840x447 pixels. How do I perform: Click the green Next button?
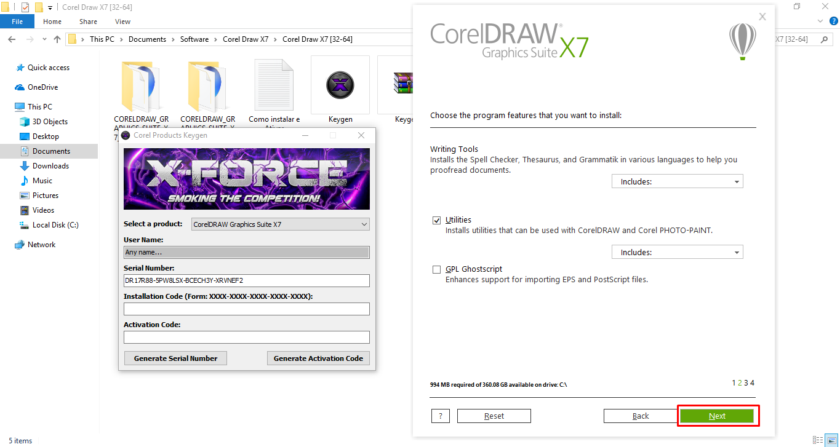pyautogui.click(x=717, y=416)
